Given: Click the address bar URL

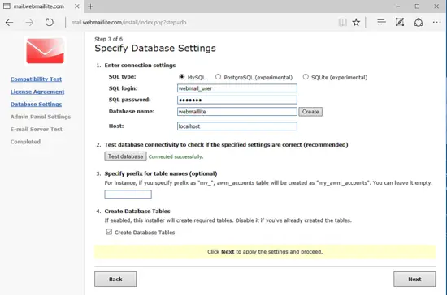Looking at the screenshot, I should (129, 22).
